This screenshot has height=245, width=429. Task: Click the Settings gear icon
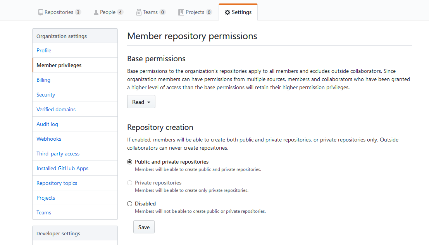pos(227,12)
